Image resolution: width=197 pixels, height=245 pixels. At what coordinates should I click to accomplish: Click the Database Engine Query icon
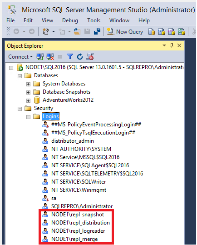coord(151,31)
